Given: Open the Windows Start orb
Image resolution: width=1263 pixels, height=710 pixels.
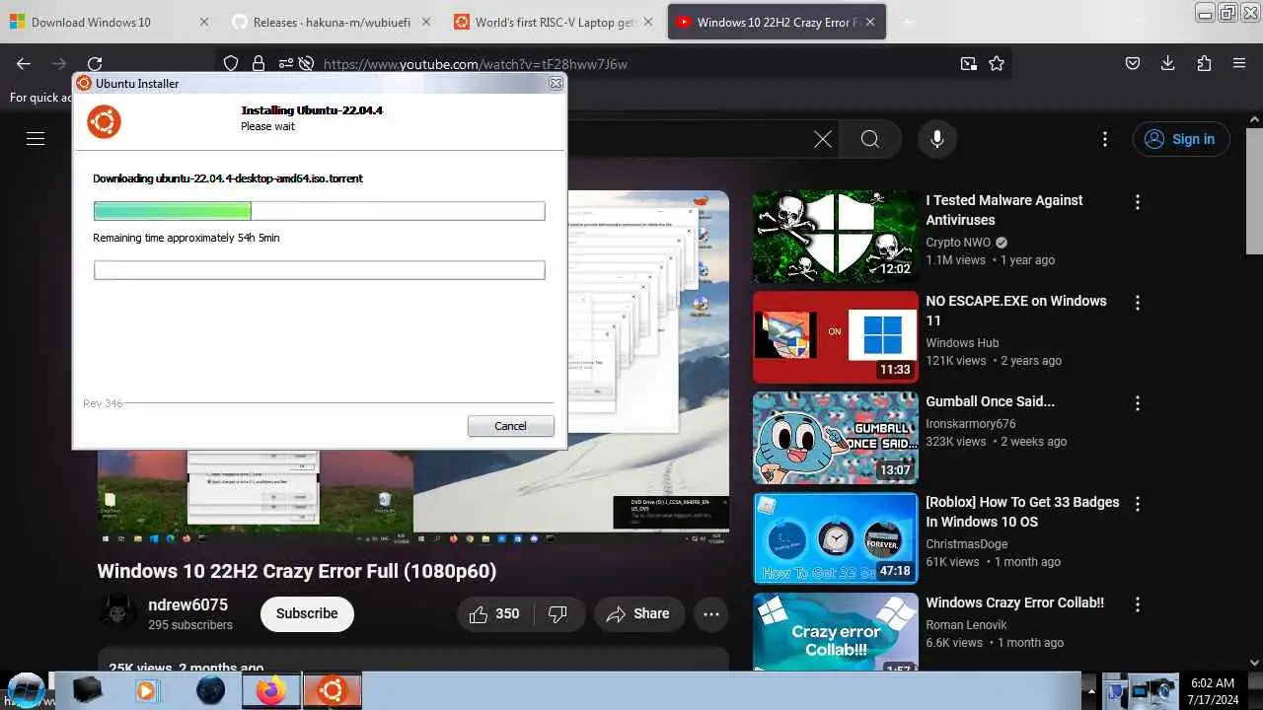Looking at the screenshot, I should pyautogui.click(x=27, y=690).
